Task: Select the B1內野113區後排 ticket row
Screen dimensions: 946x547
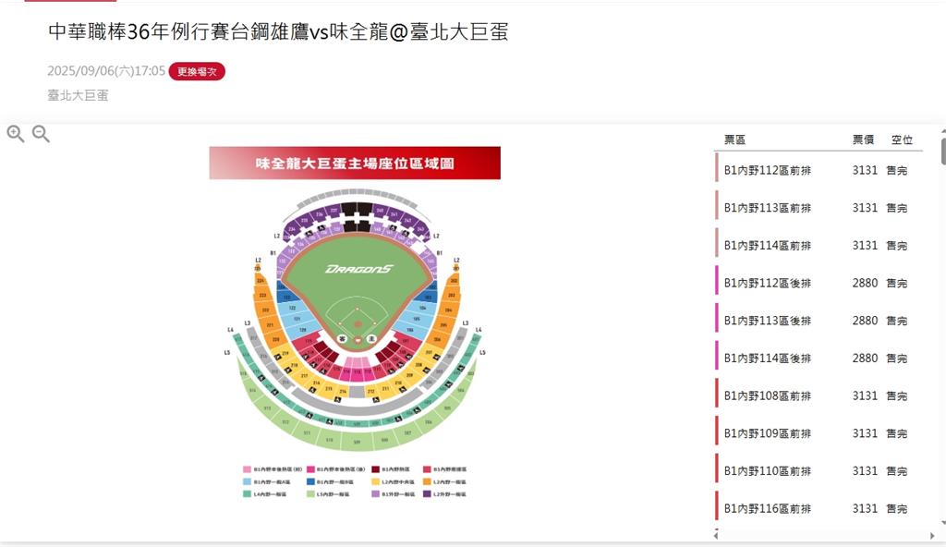Action: (x=819, y=321)
